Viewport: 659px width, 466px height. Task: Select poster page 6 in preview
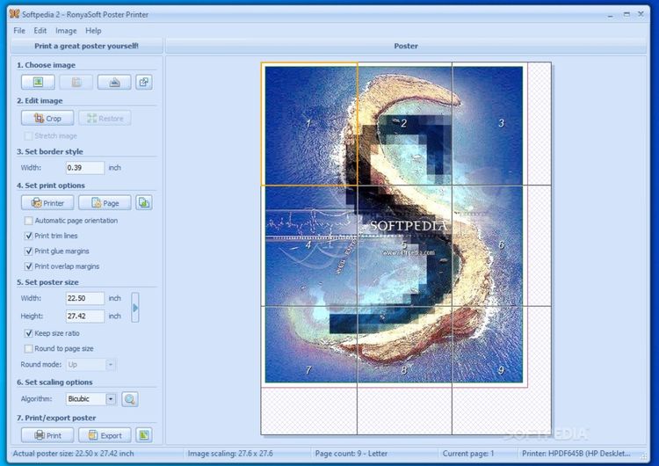[x=502, y=245]
